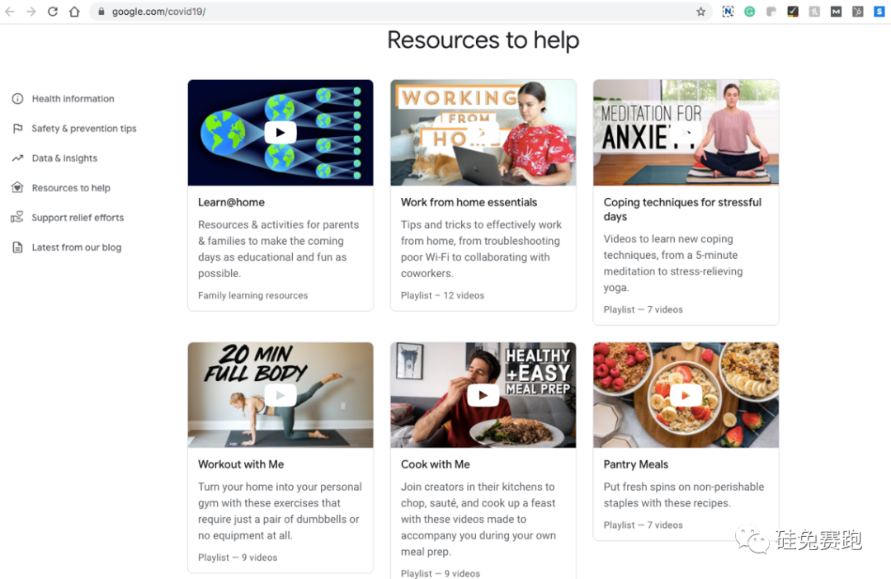
Task: Click the HubSpot extension icon in the toolbar
Action: click(x=857, y=12)
